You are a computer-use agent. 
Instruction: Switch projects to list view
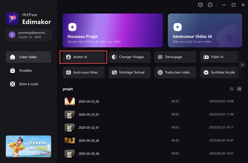239,89
